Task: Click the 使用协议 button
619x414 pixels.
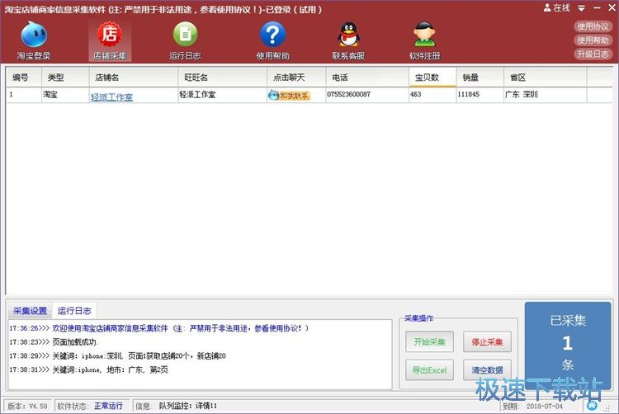Action: point(593,26)
